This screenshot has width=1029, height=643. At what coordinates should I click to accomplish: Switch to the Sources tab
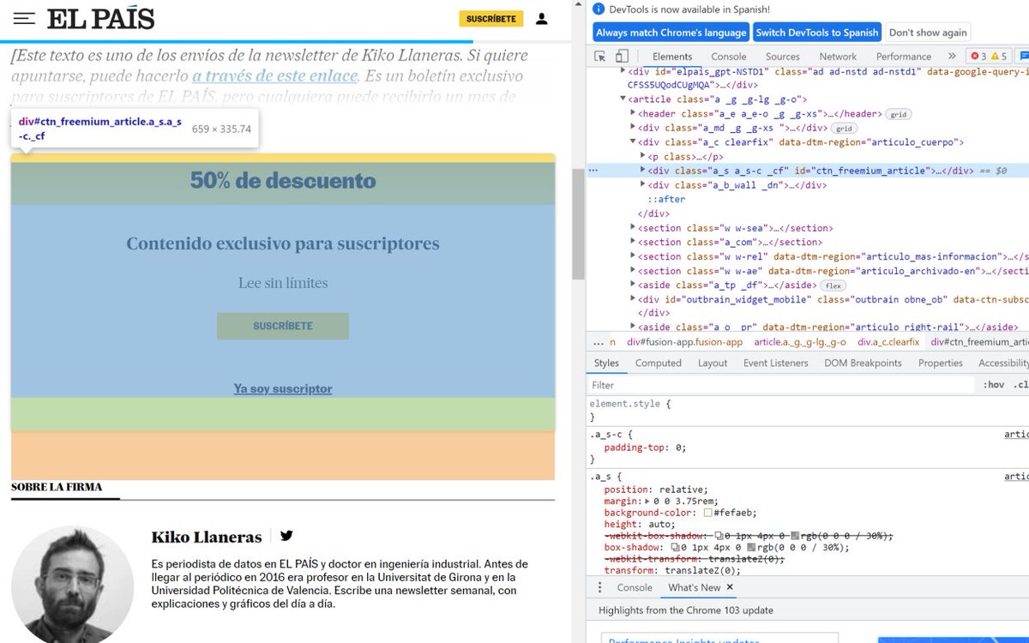tap(782, 57)
